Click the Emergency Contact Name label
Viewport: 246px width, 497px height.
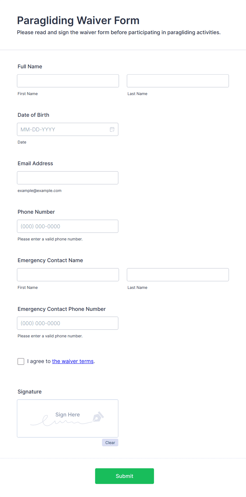pos(50,261)
